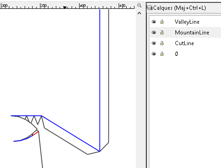Select the MountainLine layer entry
This screenshot has width=221, height=168.
185,32
